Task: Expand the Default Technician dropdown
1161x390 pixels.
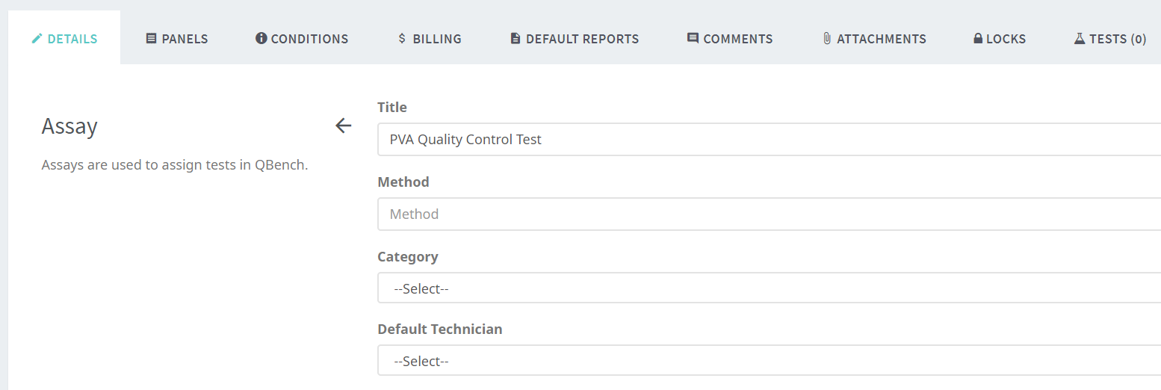Action: [x=769, y=361]
